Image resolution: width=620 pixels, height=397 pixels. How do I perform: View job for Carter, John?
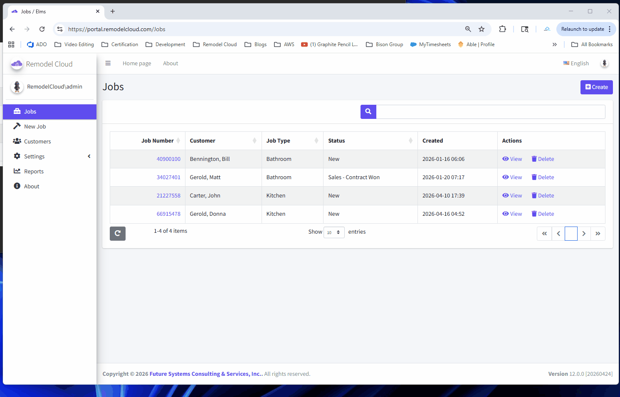point(512,196)
